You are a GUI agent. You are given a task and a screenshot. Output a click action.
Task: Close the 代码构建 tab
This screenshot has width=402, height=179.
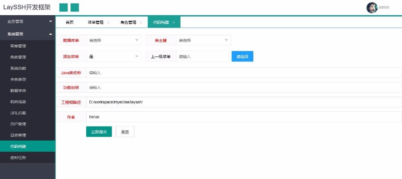pyautogui.click(x=174, y=23)
